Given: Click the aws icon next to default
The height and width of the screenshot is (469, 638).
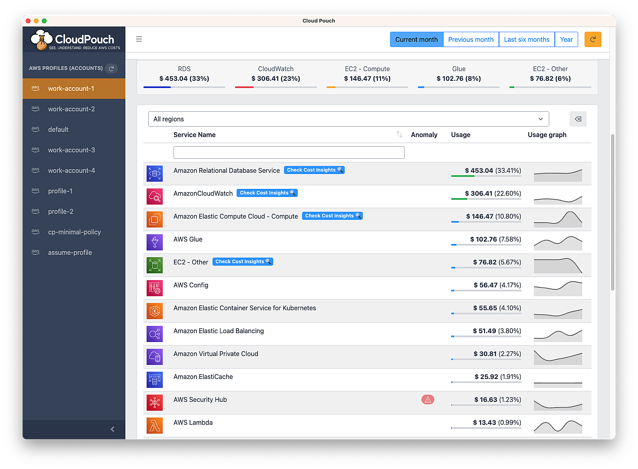Looking at the screenshot, I should pyautogui.click(x=35, y=129).
